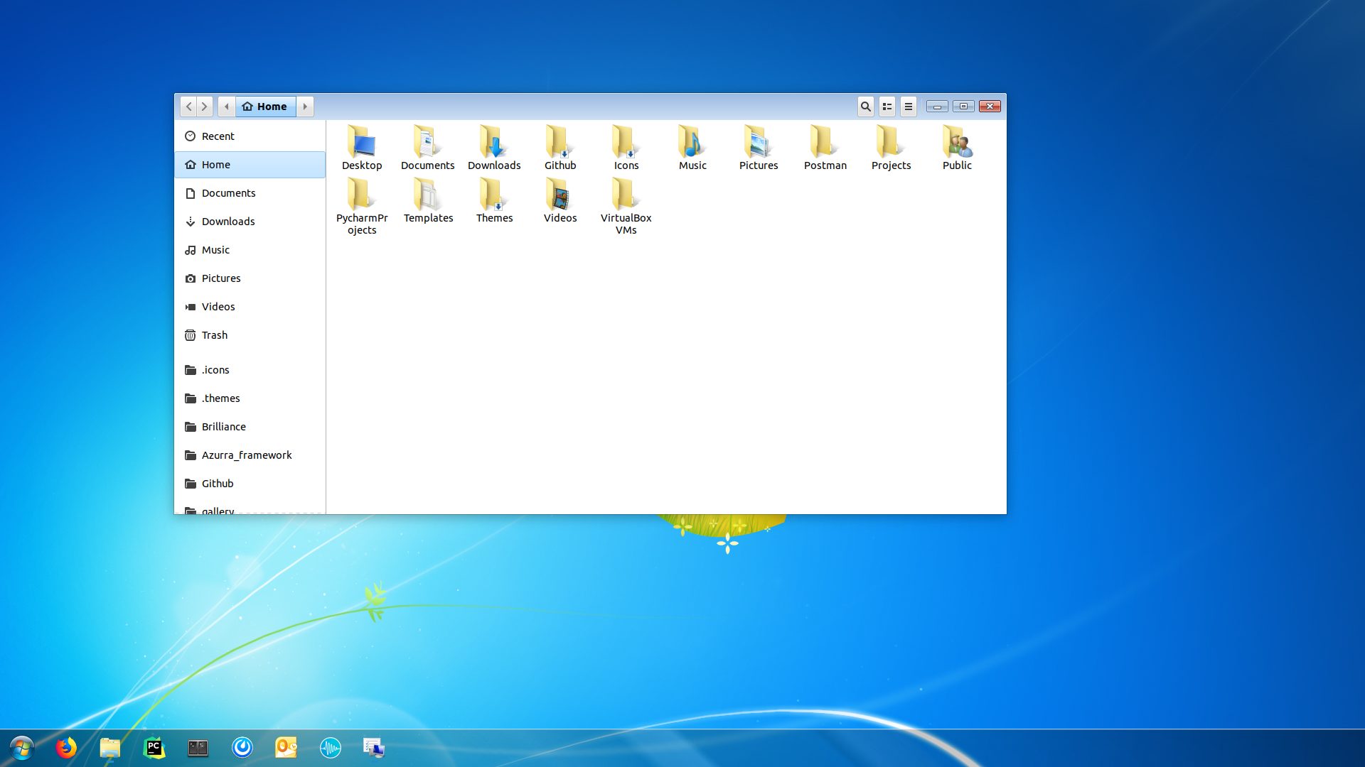Click the search magnifier icon

point(865,107)
